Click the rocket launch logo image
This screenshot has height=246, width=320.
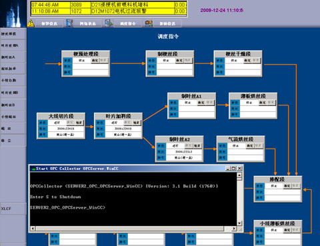13,13
